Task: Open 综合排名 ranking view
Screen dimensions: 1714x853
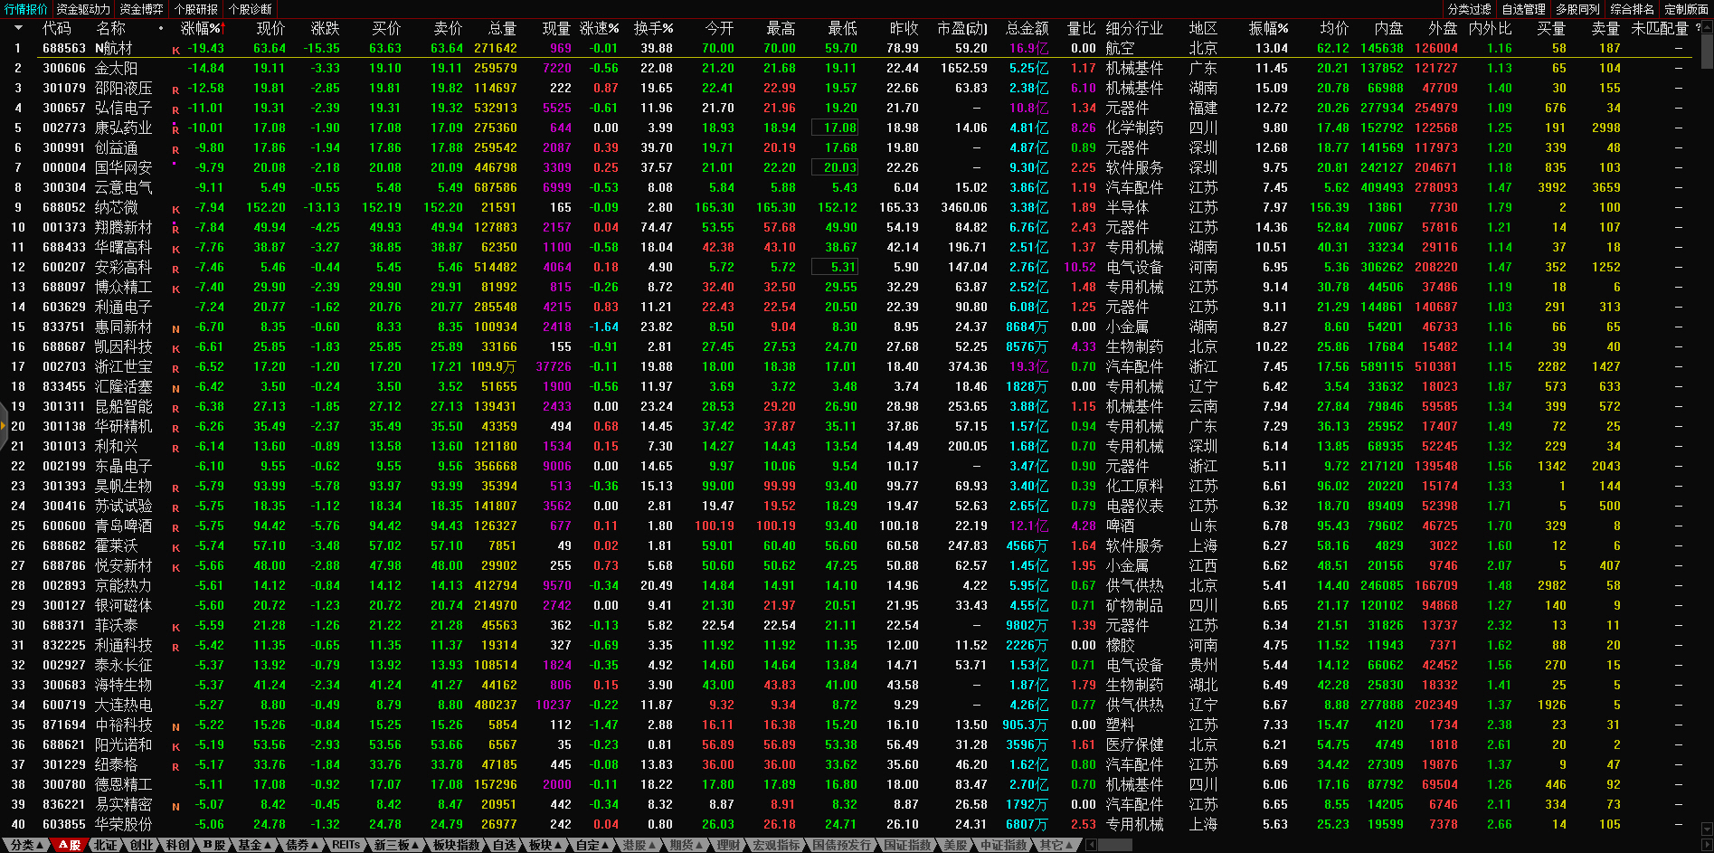Action: coord(1632,9)
